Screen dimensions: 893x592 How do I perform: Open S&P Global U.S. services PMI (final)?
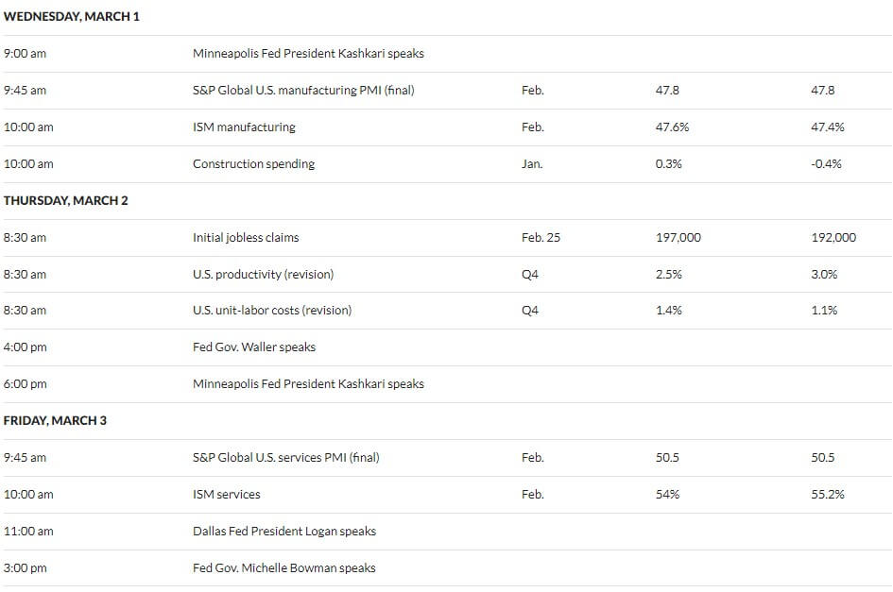[x=286, y=458]
